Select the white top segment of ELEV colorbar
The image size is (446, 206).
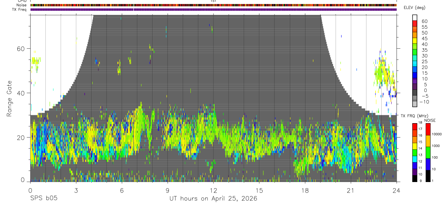tap(415, 18)
